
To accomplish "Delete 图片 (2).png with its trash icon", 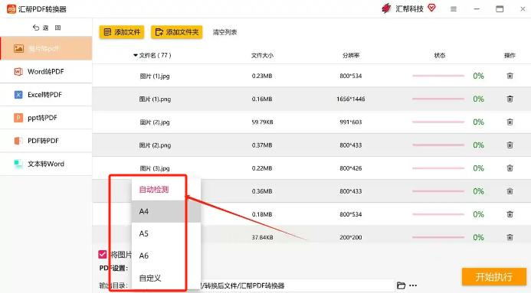I will tap(510, 145).
